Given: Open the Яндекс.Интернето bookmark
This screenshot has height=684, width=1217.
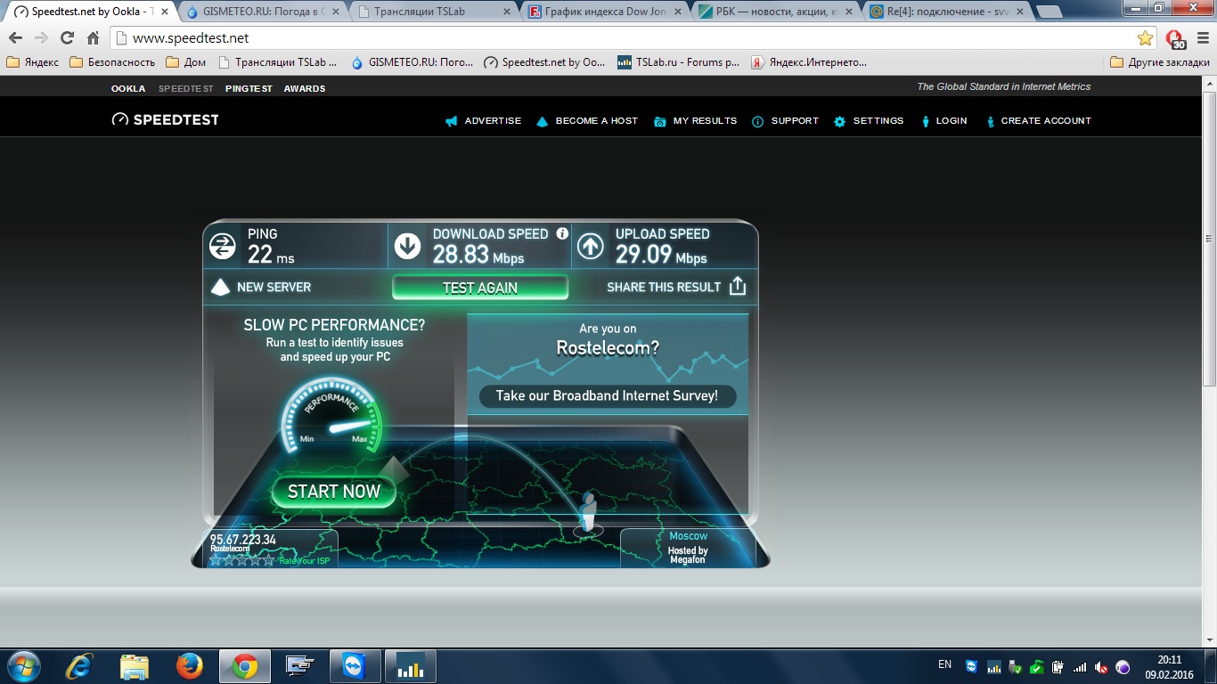Looking at the screenshot, I should tap(809, 62).
